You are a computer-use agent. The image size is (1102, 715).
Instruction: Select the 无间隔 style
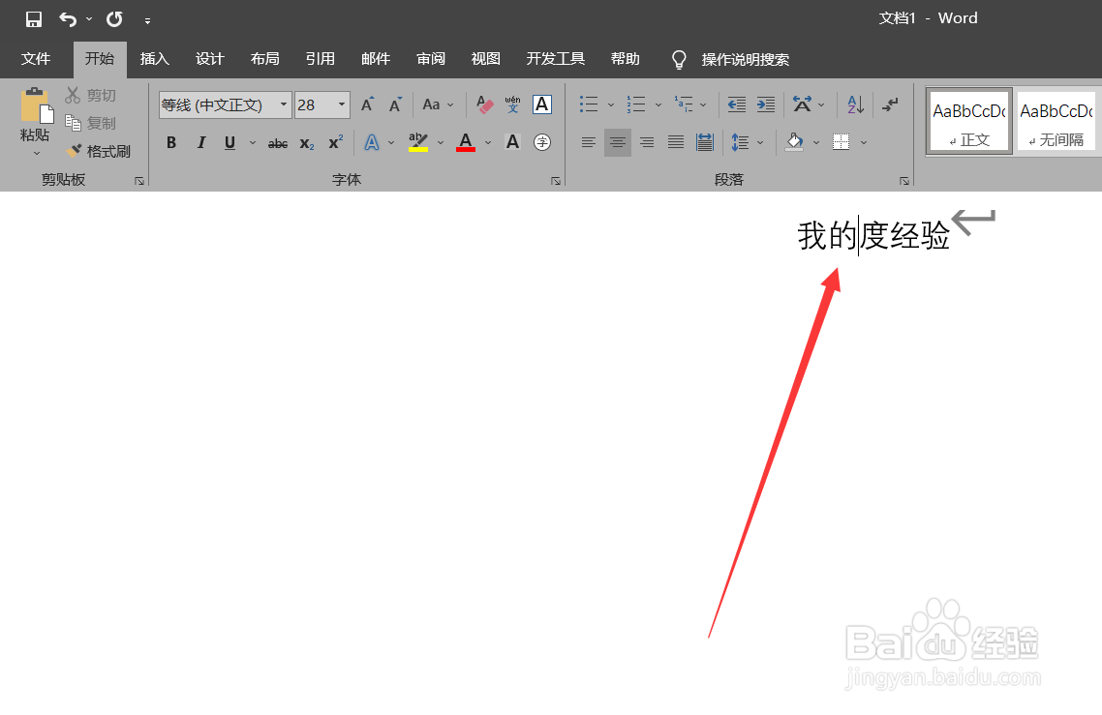pyautogui.click(x=1056, y=121)
